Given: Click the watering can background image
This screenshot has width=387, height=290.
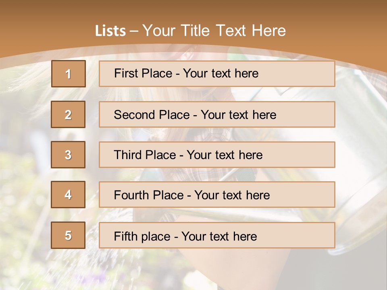Looking at the screenshot, I should (359, 161).
